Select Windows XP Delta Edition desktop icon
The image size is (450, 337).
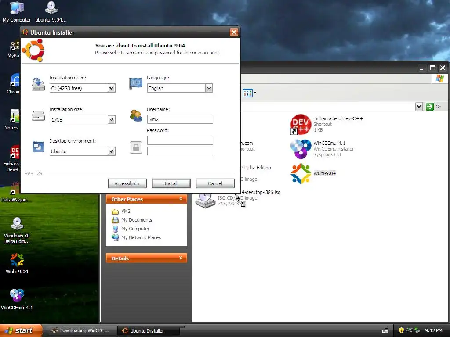click(17, 230)
